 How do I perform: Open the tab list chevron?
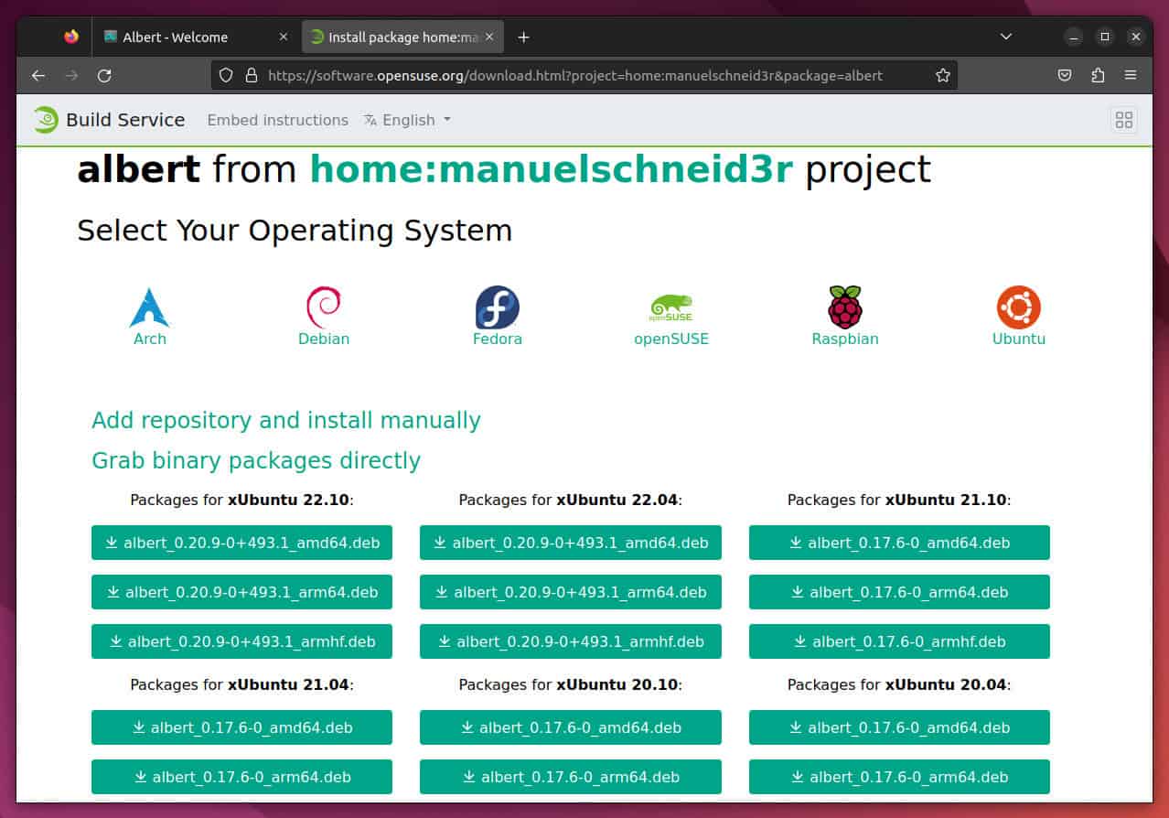point(1006,37)
